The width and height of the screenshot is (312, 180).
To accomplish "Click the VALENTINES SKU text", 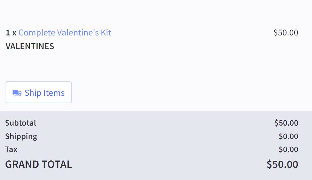I will coord(30,46).
